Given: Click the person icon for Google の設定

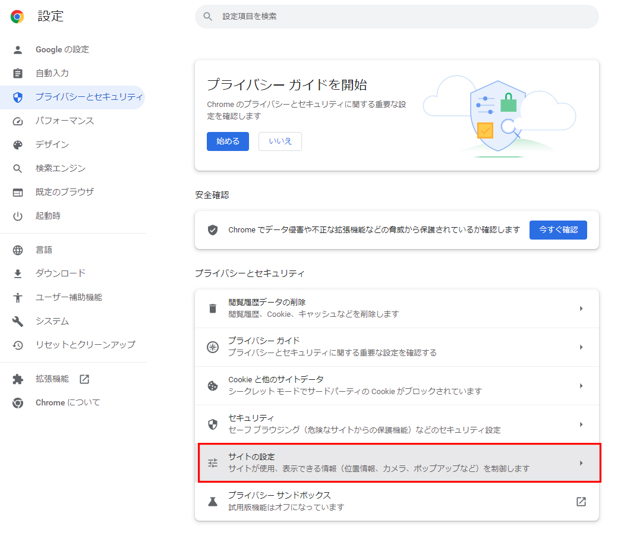Looking at the screenshot, I should [x=17, y=50].
